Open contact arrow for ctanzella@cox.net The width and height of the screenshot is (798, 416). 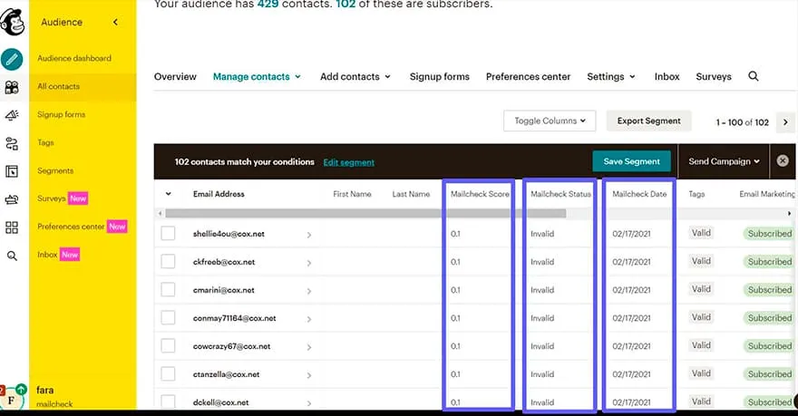tap(309, 375)
